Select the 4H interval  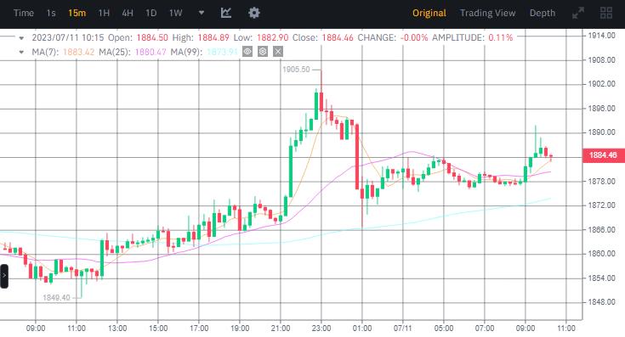click(x=128, y=13)
